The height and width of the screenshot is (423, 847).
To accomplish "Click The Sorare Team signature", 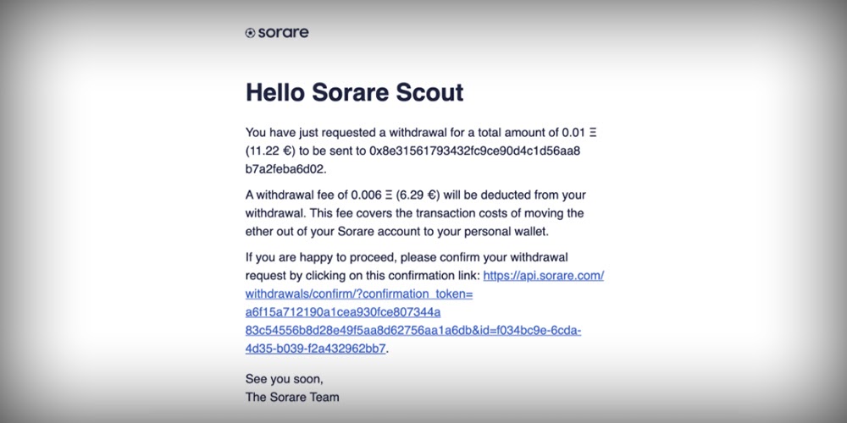I will (x=292, y=398).
